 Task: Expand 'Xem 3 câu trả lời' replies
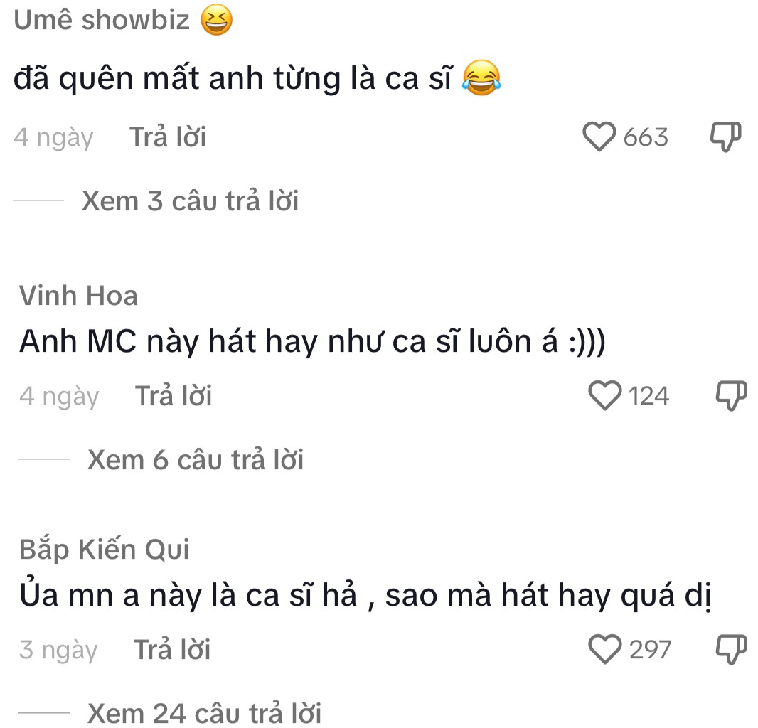pos(190,202)
